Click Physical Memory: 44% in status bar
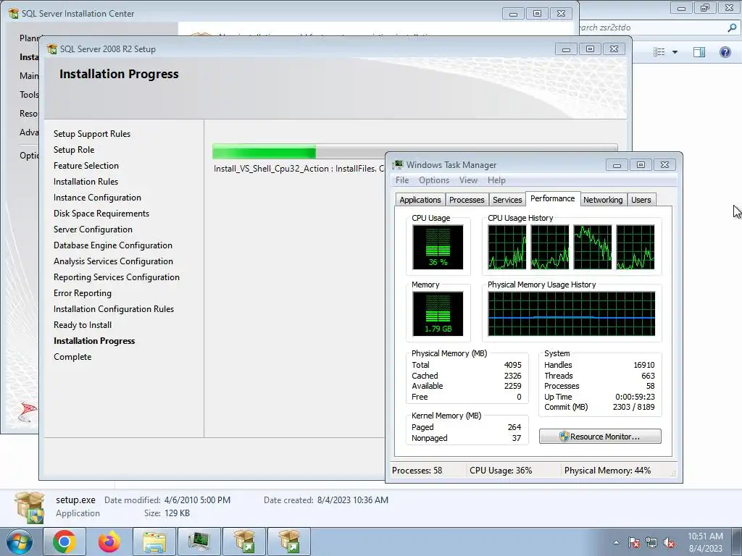 point(607,471)
